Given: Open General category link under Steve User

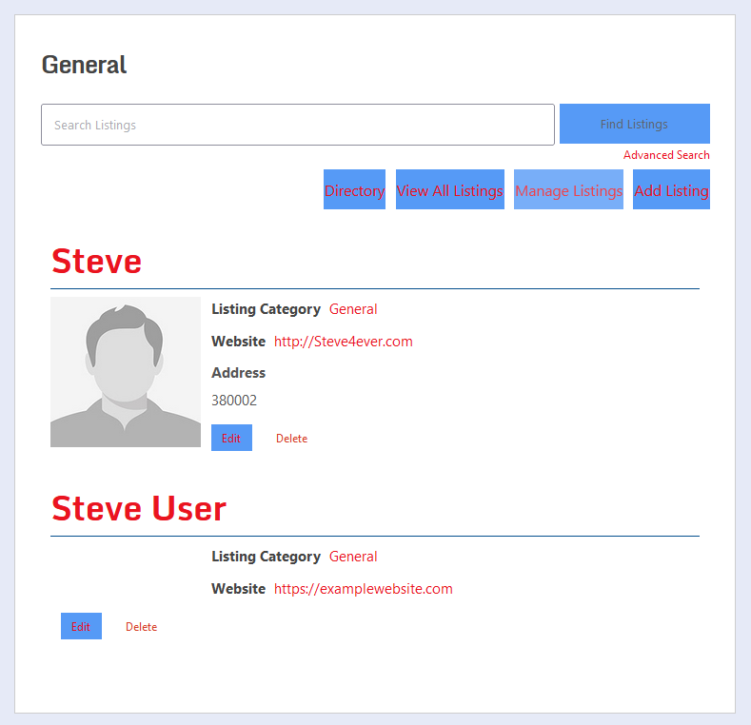Looking at the screenshot, I should click(353, 557).
